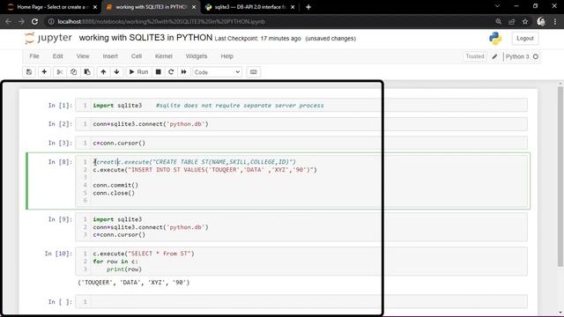Bookmark this page with the star icon

(x=525, y=21)
